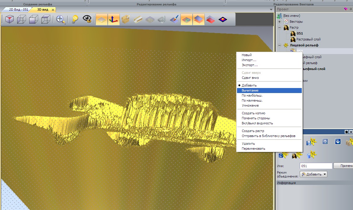Switch to the '2D Вид - 051' tab
Image resolution: width=353 pixels, height=210 pixels.
click(x=18, y=9)
